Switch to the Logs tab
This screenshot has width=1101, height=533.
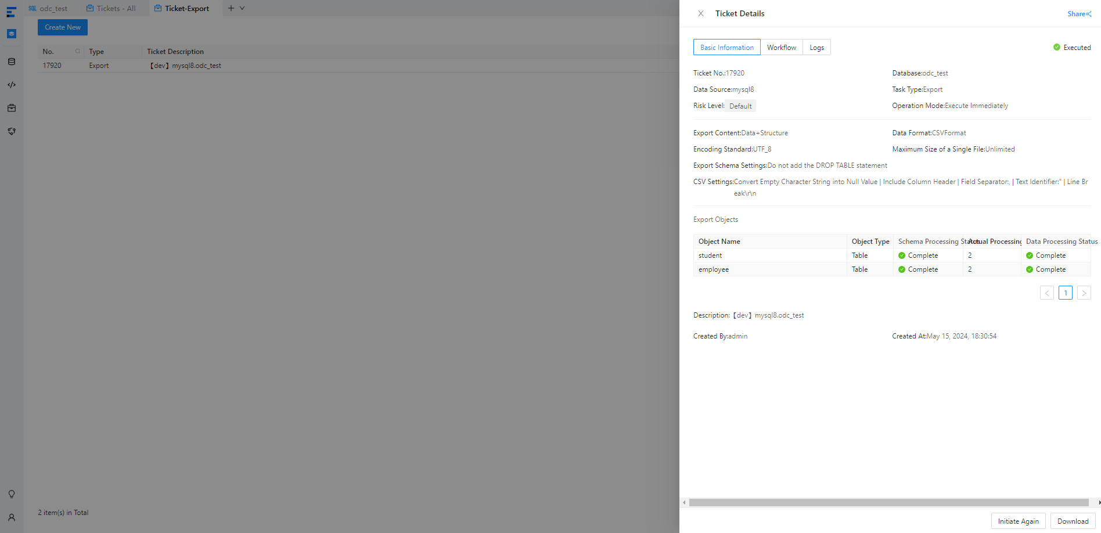tap(816, 48)
